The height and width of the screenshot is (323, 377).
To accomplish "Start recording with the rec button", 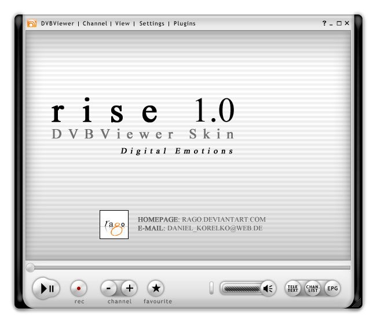I will [79, 288].
